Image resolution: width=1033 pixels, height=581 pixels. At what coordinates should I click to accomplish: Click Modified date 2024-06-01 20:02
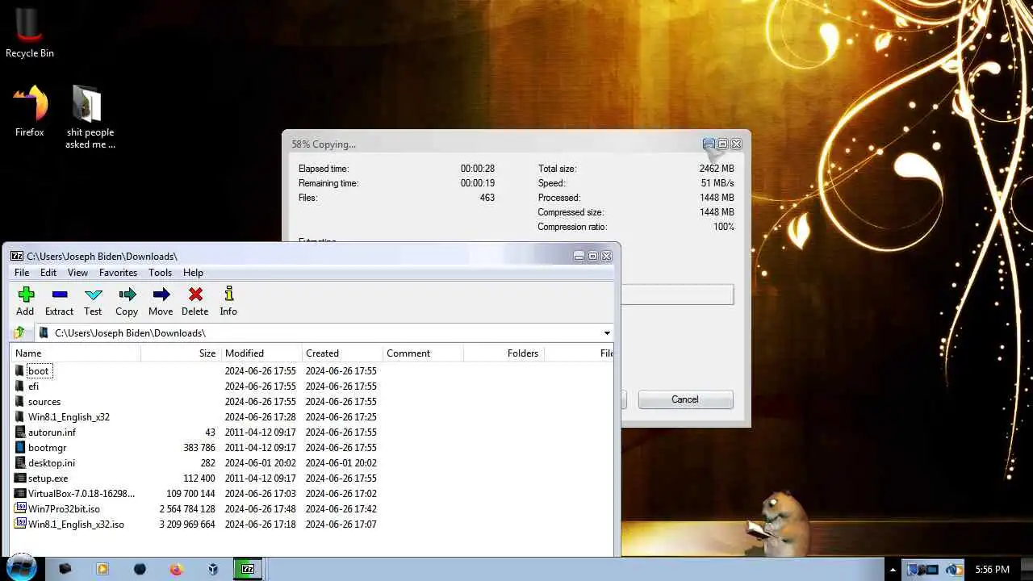point(260,462)
